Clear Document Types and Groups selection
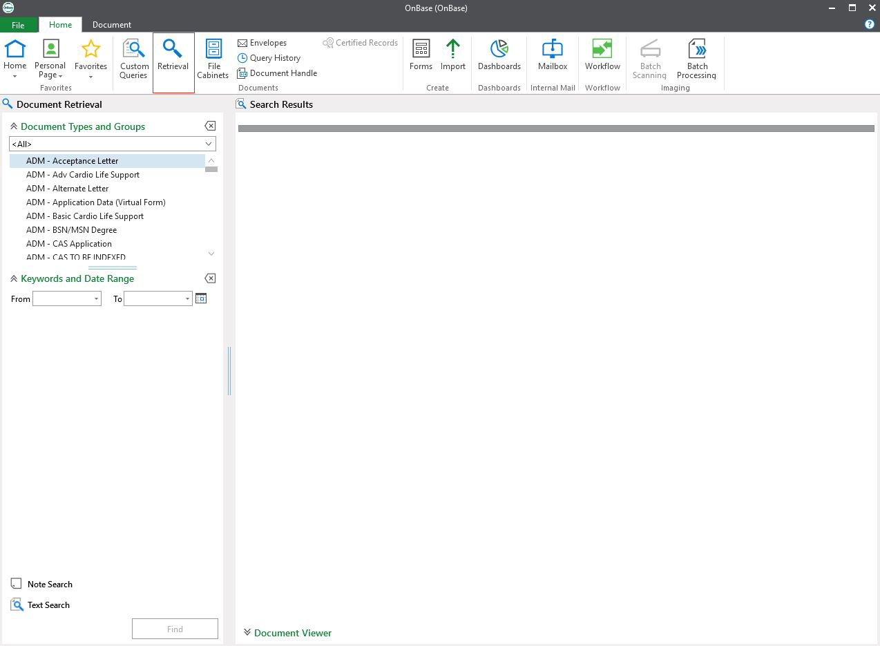 click(210, 126)
